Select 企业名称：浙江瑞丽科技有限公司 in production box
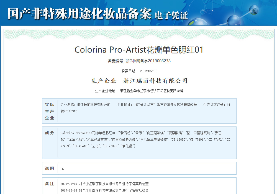The height and width of the screenshot is (194, 277). (x=85, y=105)
